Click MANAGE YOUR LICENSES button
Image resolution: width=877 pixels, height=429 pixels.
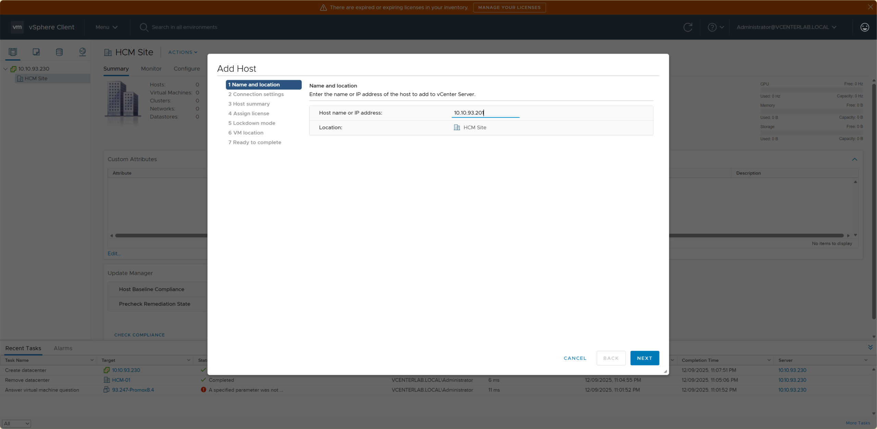509,7
